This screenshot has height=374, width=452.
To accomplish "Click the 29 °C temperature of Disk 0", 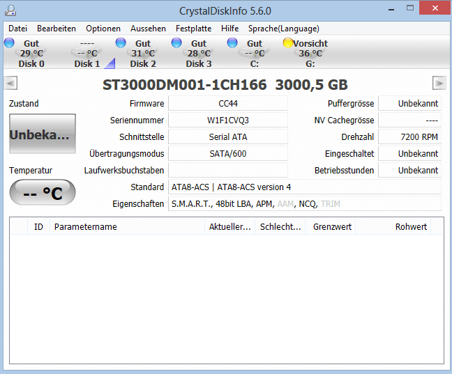I will click(x=31, y=53).
